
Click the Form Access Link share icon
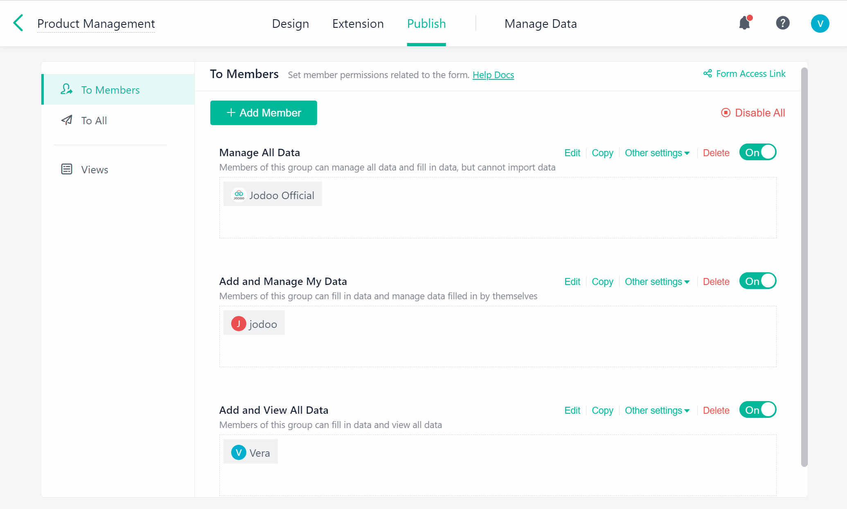(x=707, y=74)
